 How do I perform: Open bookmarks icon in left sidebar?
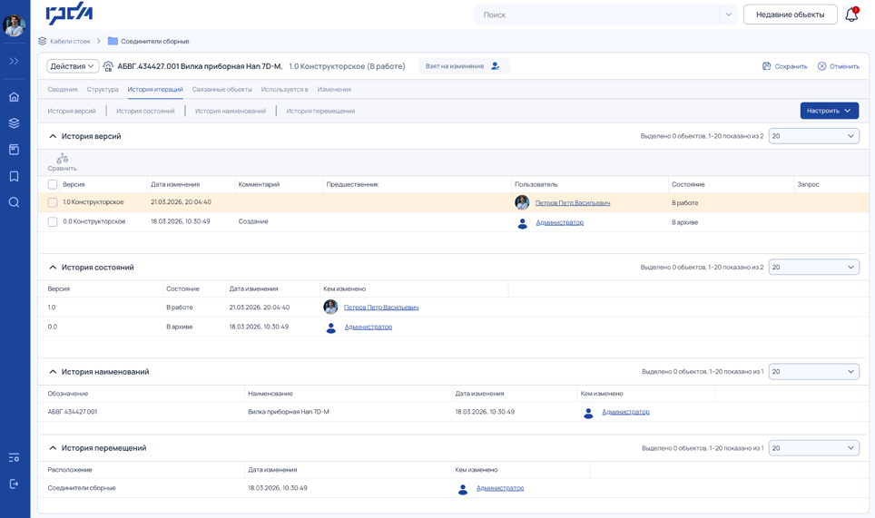14,176
